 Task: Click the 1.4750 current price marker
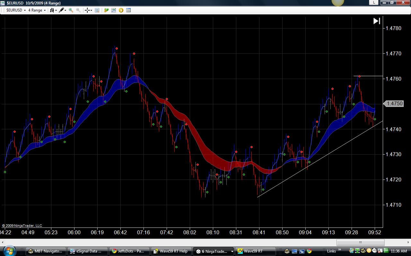(x=394, y=104)
